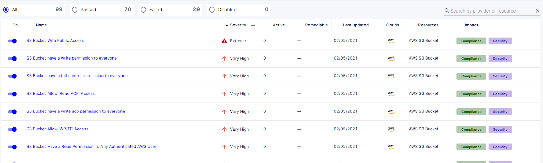Click the Resources column header
This screenshot has height=163, width=543.
(428, 25)
